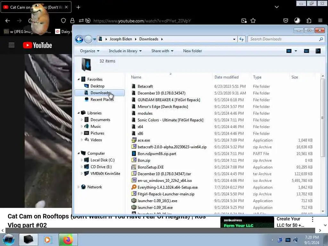Collapse the Computer tree group
The image size is (328, 246).
(79, 153)
